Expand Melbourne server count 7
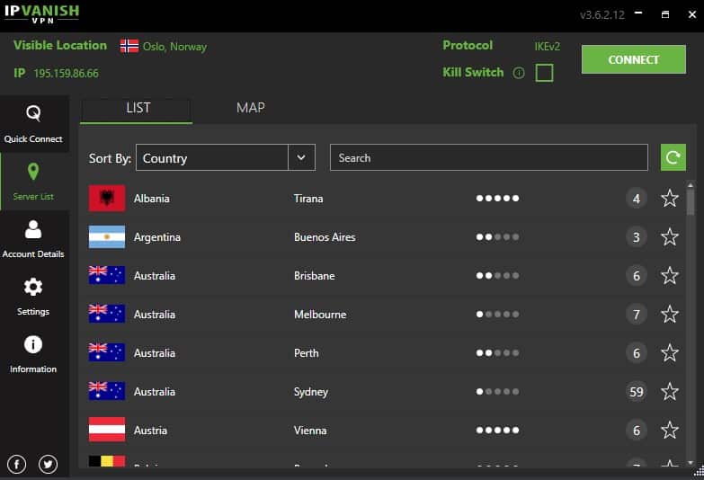This screenshot has height=480, width=704. coord(637,315)
